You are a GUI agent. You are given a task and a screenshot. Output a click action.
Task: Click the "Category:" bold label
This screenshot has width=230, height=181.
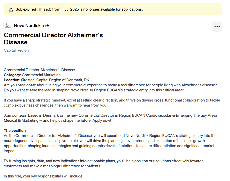point(12,75)
